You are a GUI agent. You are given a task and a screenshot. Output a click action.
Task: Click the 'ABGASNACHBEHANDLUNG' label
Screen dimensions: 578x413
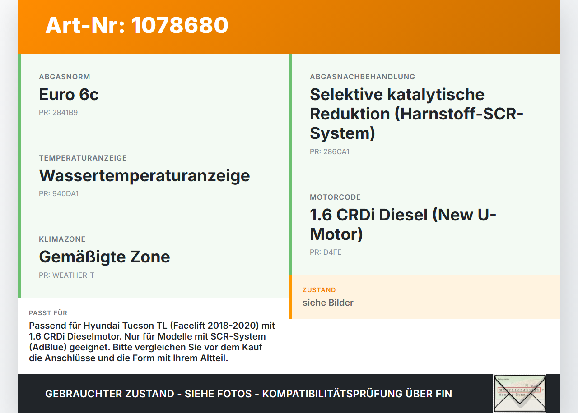pos(363,77)
